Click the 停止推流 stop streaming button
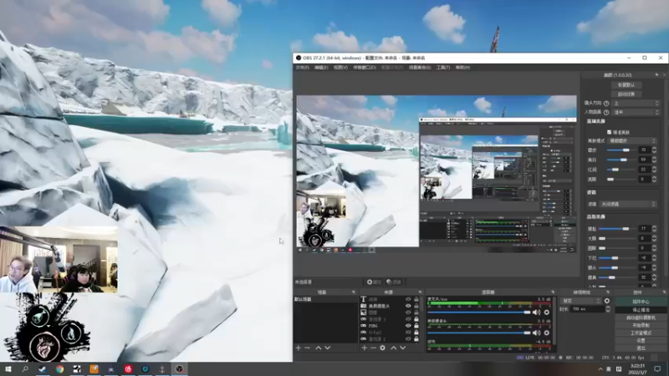 click(641, 310)
